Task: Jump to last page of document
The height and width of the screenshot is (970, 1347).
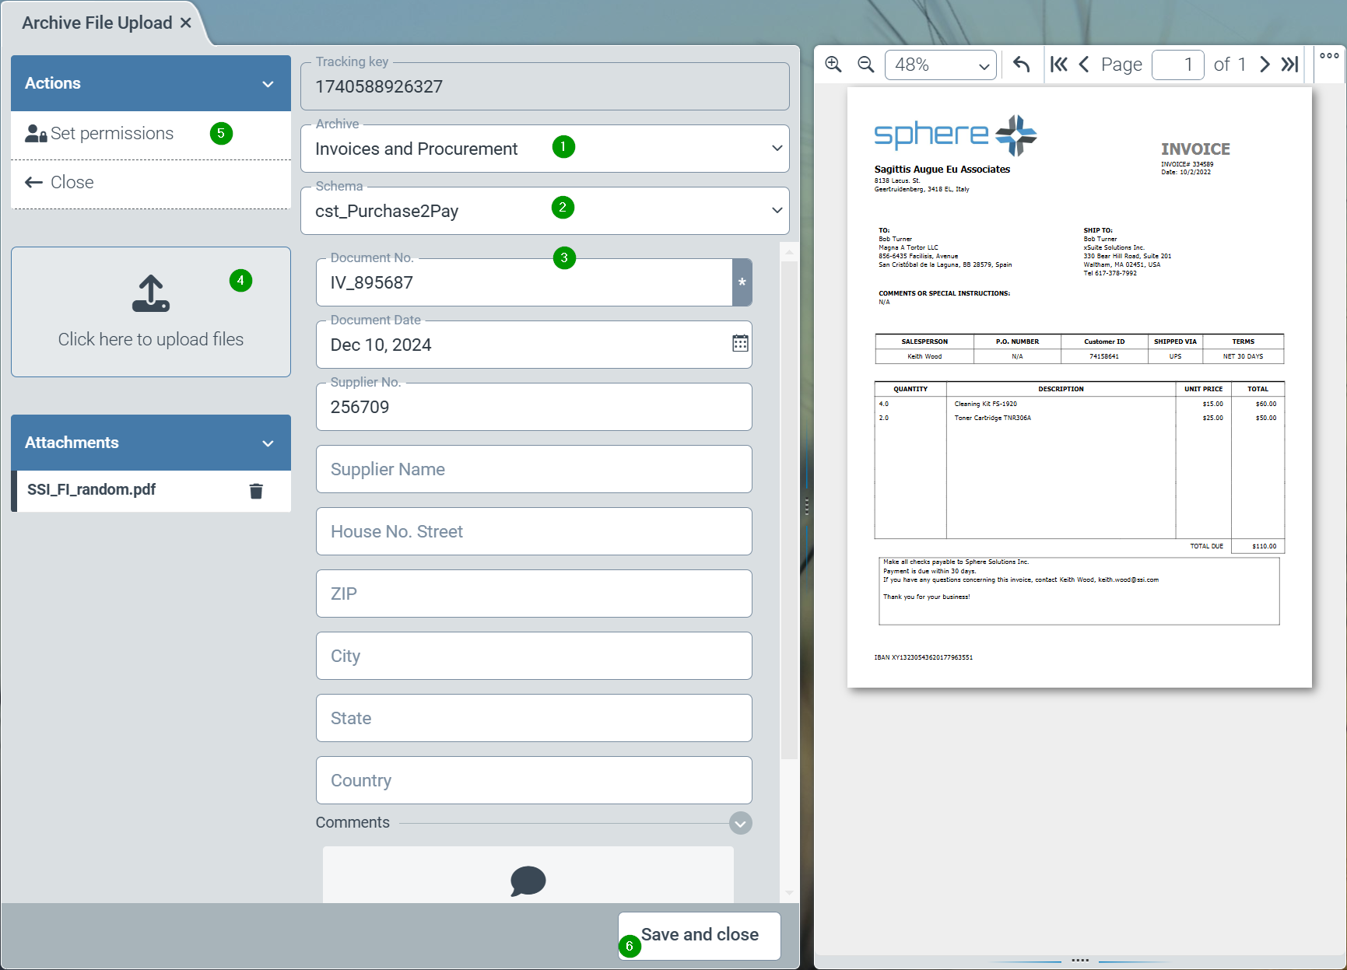Action: point(1289,65)
